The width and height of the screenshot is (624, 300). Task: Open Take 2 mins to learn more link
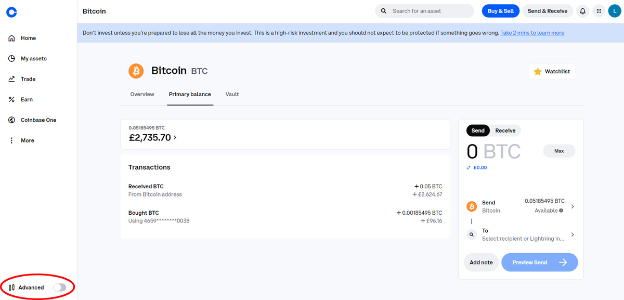click(532, 33)
